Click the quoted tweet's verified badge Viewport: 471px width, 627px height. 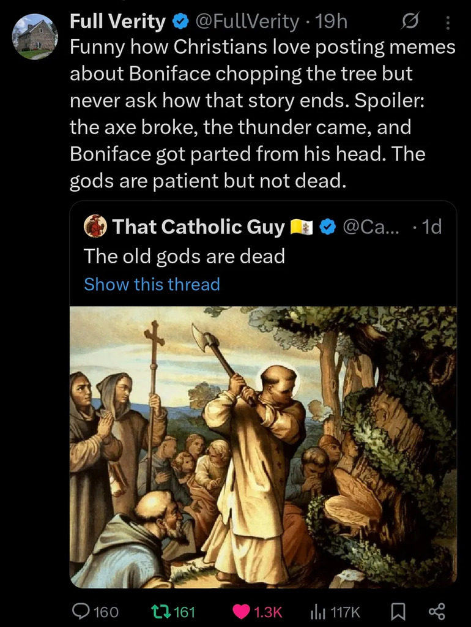point(328,228)
